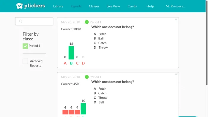The height and width of the screenshot is (117, 208).
Task: Open the Cards page link
Action: [x=132, y=6]
